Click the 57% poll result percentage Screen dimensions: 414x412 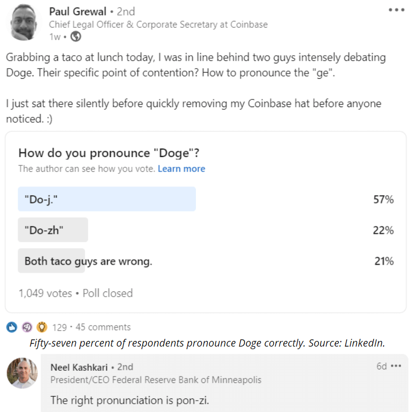point(383,199)
